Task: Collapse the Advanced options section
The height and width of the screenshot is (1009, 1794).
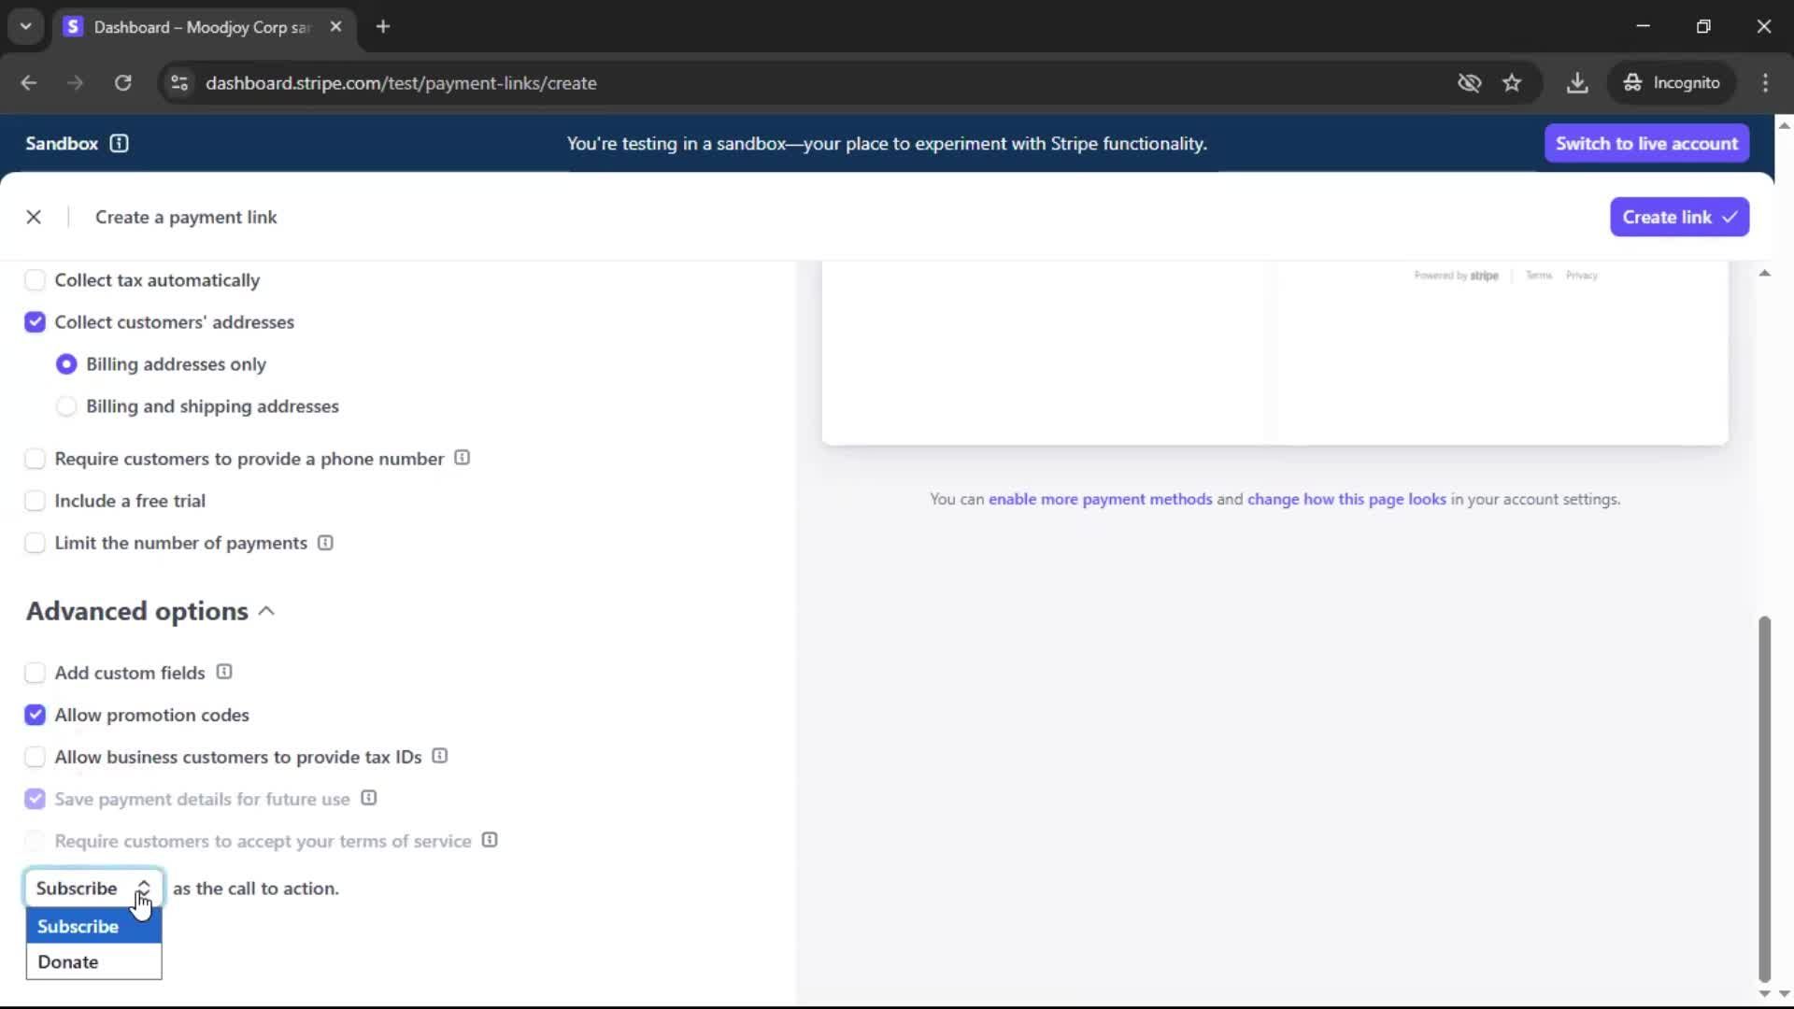Action: coord(266,611)
